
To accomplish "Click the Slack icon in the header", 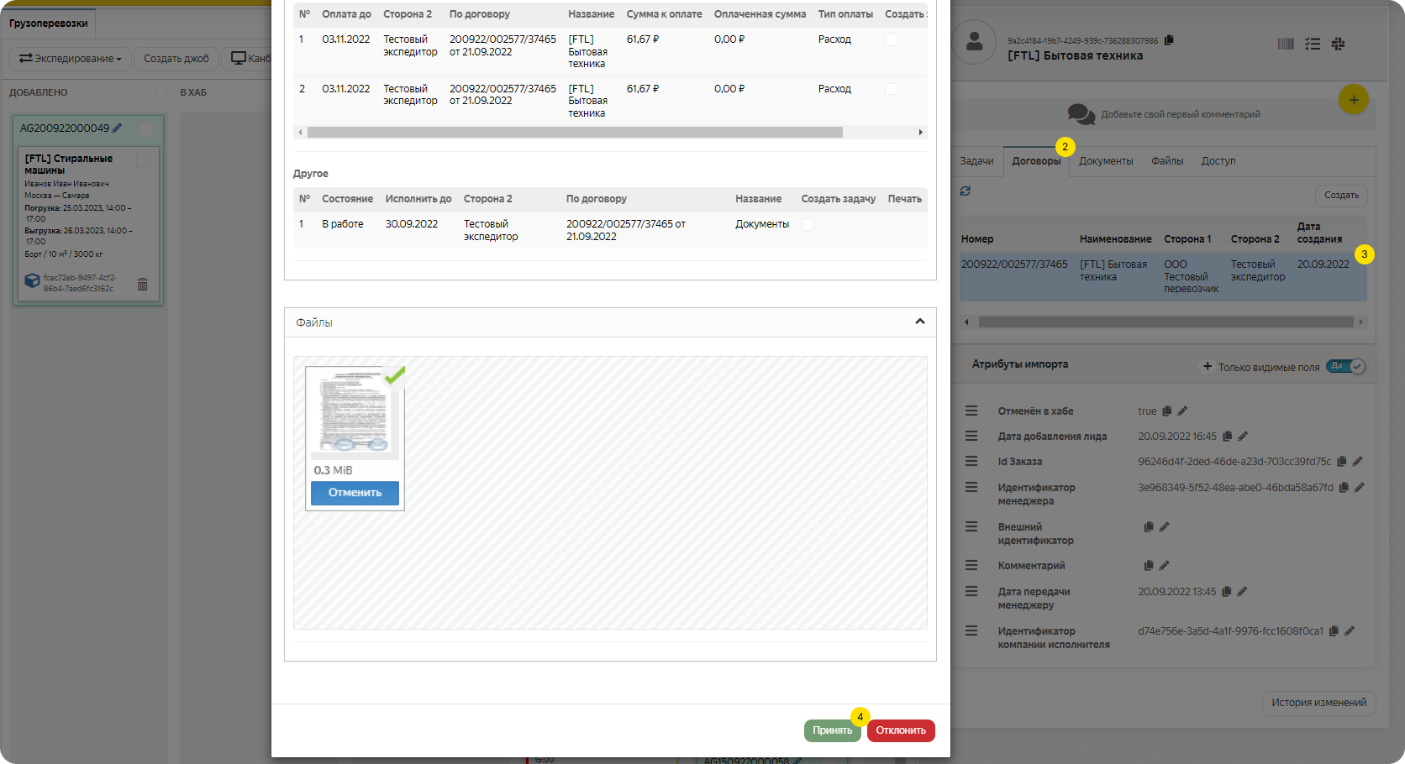I will coord(1339,44).
